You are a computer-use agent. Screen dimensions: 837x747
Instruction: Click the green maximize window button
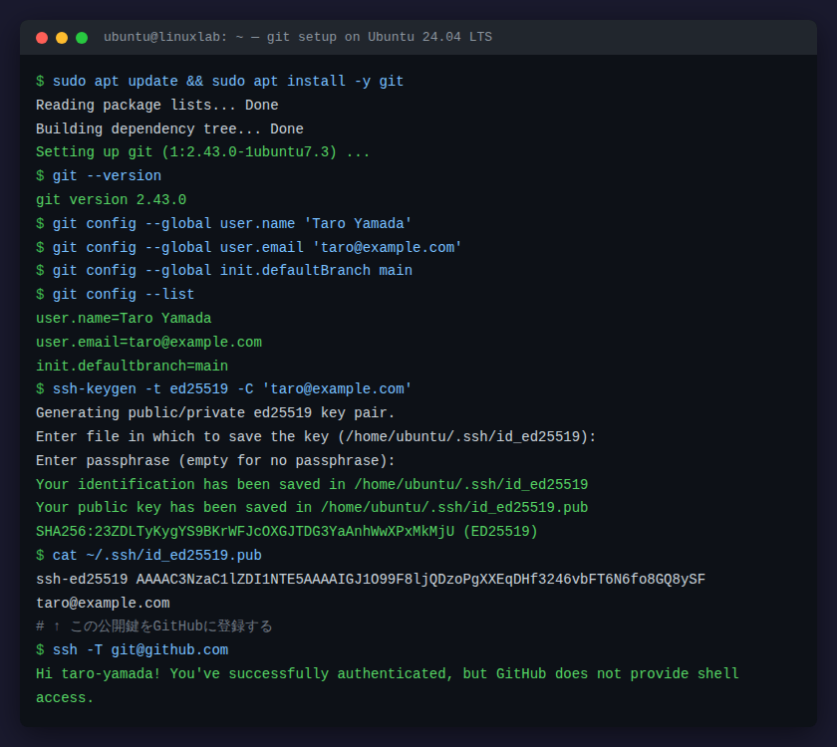[x=82, y=38]
